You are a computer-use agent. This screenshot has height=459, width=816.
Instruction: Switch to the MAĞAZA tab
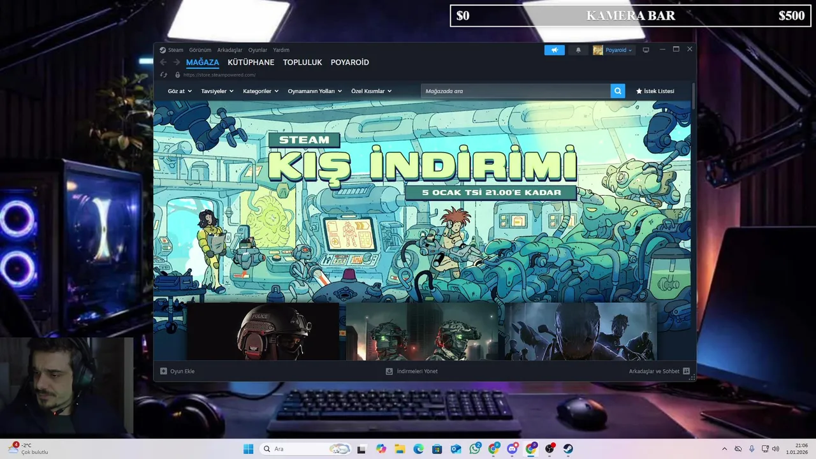click(203, 62)
